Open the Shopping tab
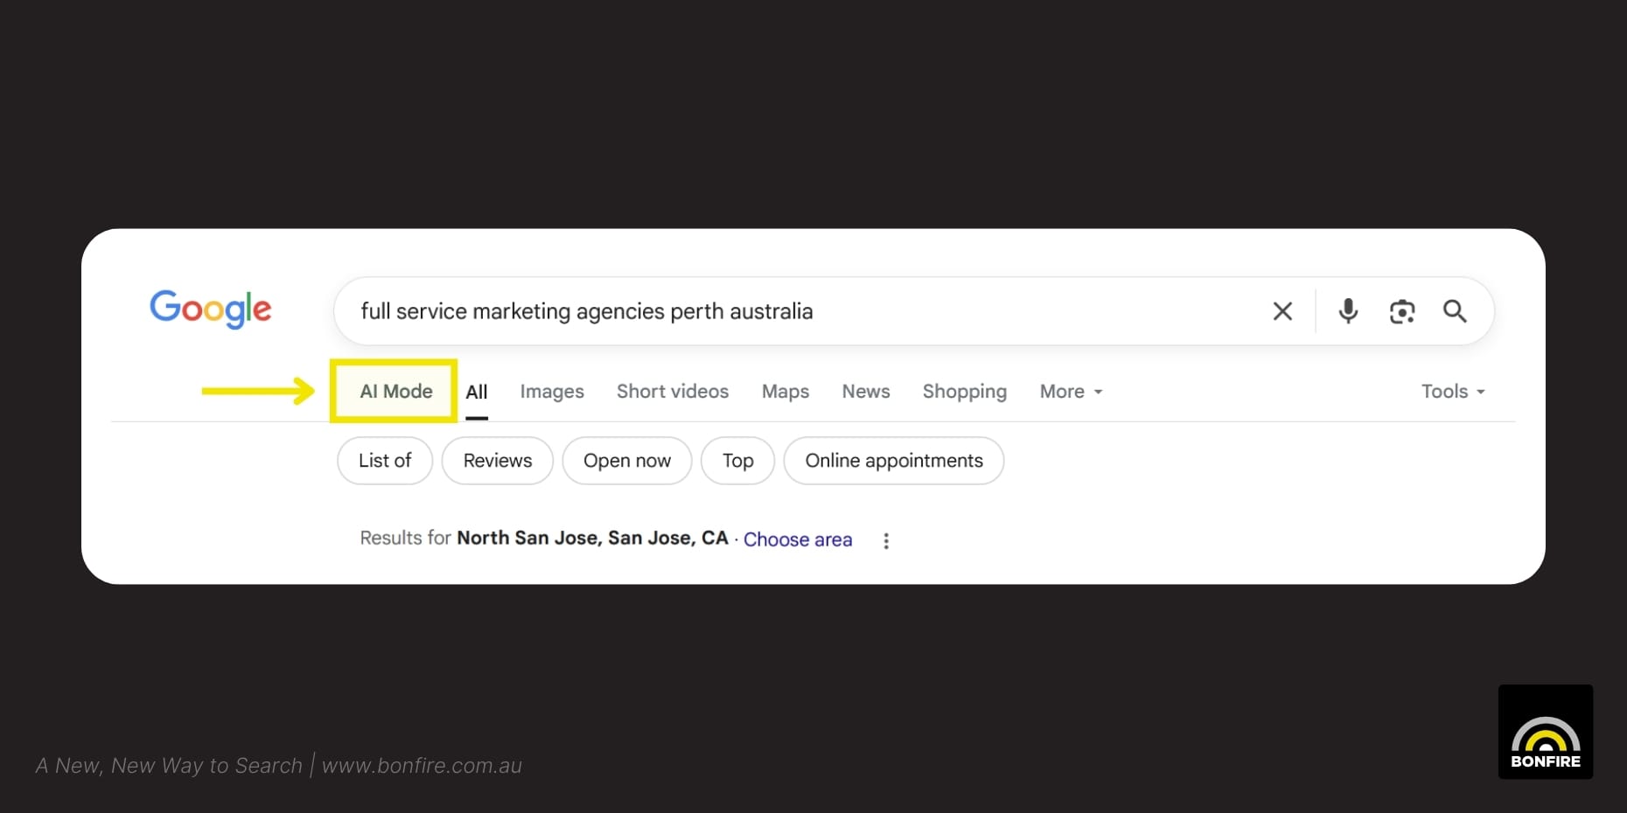This screenshot has width=1627, height=813. [965, 392]
